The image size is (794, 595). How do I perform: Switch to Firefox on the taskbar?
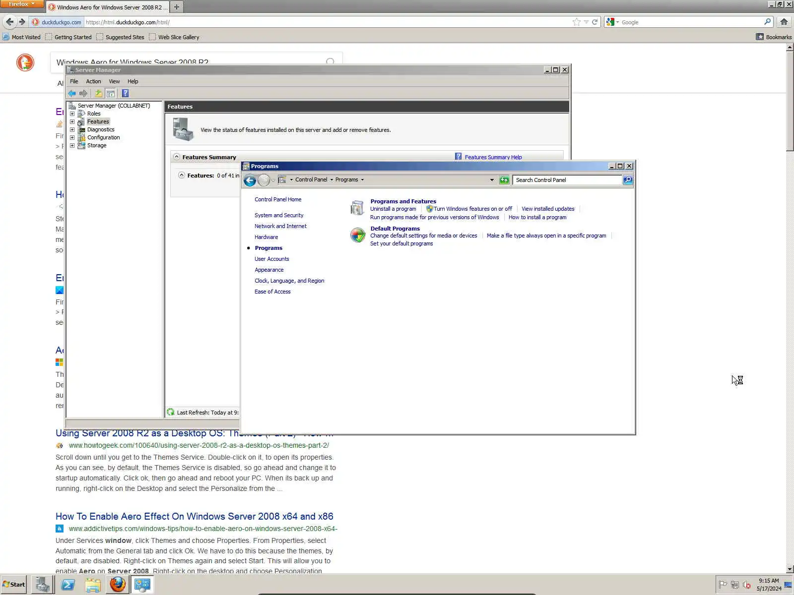[x=118, y=585]
